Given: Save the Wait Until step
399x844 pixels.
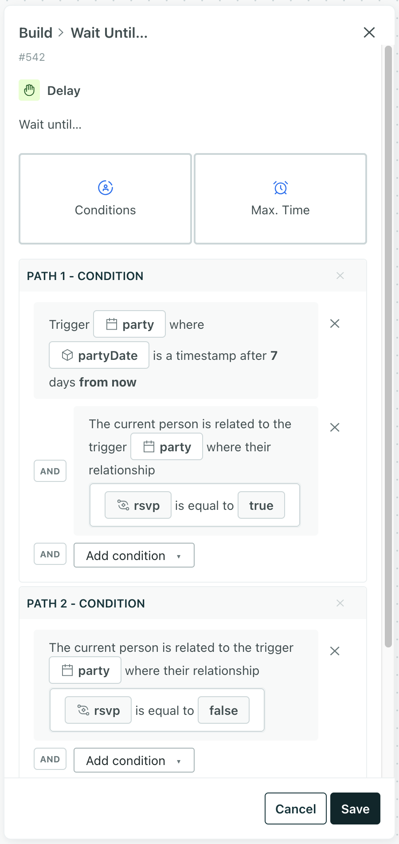Looking at the screenshot, I should click(355, 809).
